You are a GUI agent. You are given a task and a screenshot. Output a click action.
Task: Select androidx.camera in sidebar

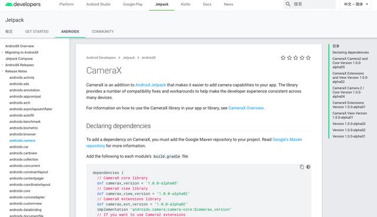pyautogui.click(x=22, y=141)
